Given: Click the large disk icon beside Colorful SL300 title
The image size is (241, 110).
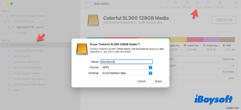Looking at the screenshot, I should pyautogui.click(x=93, y=20).
